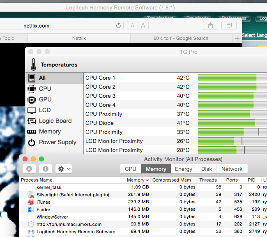Sort by the Process Name column header

pyautogui.click(x=71, y=180)
